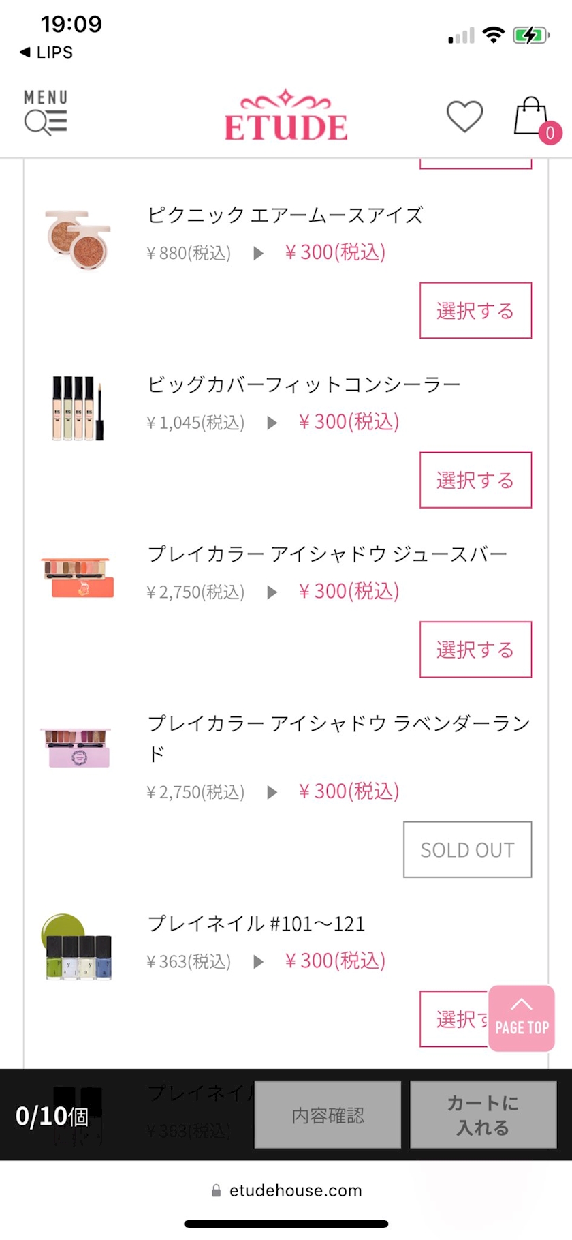Open プレイネイル nail polish thumbnail

pyautogui.click(x=78, y=949)
